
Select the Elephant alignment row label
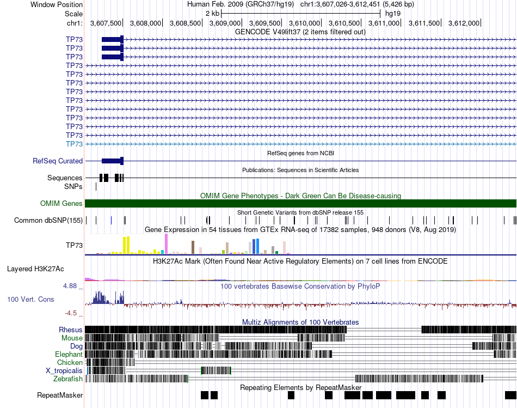click(69, 354)
